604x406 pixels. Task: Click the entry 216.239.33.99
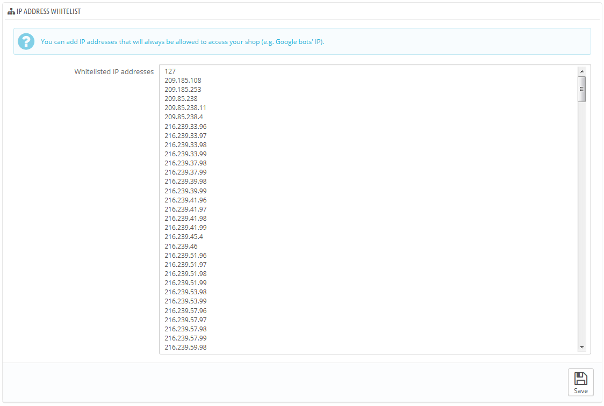tap(186, 154)
